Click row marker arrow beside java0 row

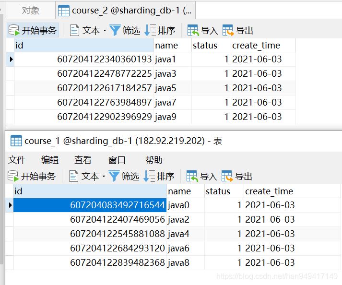(10, 205)
